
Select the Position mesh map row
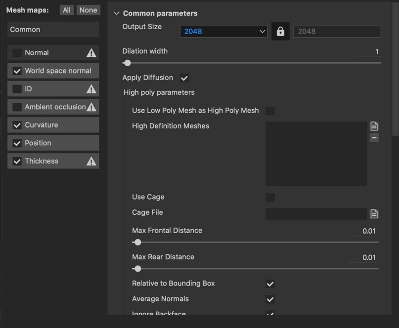53,143
